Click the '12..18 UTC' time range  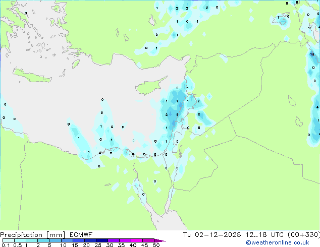pos(264,235)
